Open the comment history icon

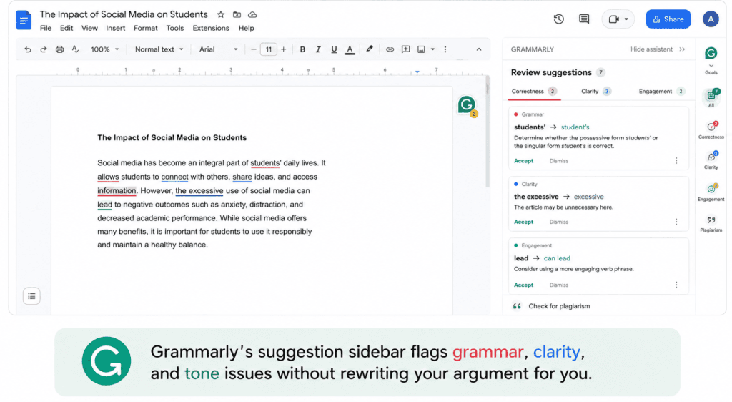584,19
